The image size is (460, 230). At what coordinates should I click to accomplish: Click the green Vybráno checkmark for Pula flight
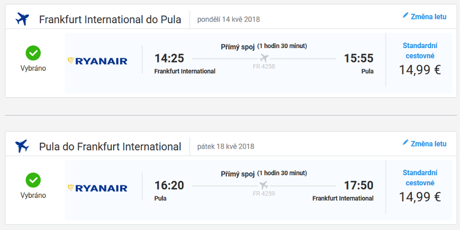coord(33,180)
